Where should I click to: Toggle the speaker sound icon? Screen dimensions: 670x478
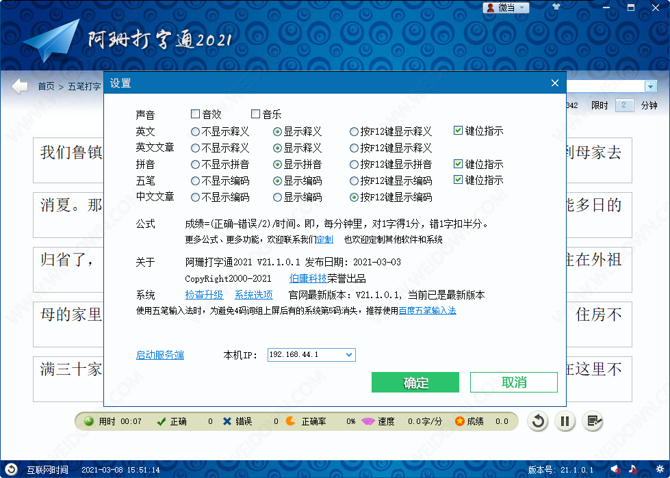pyautogui.click(x=615, y=470)
